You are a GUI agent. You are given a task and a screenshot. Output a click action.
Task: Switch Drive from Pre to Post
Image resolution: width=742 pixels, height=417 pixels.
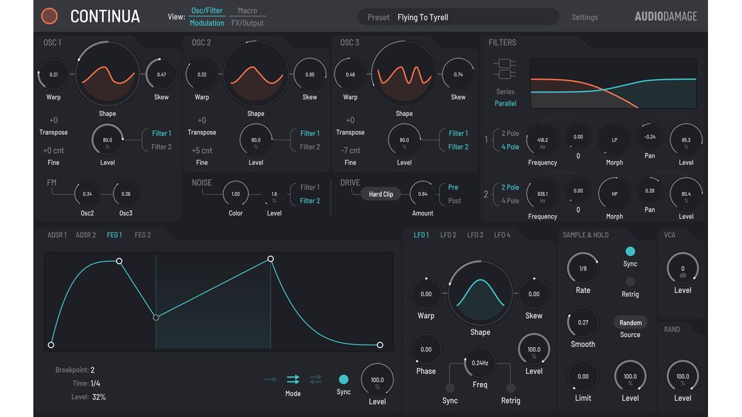[x=454, y=200]
